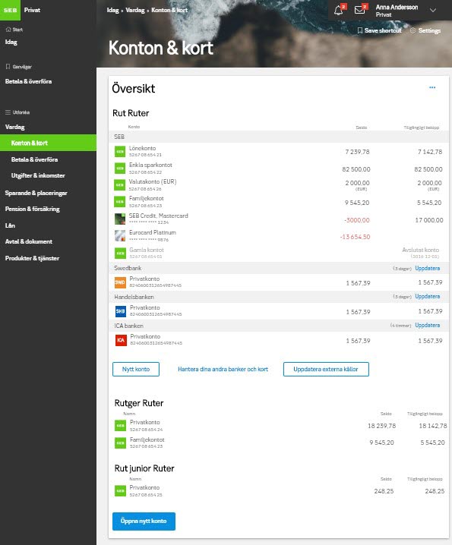Click the Swedbank Privatkonto name
Screen dimensions: 452x545
pyautogui.click(x=144, y=279)
